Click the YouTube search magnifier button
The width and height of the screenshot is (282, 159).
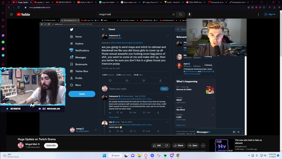tap(181, 15)
